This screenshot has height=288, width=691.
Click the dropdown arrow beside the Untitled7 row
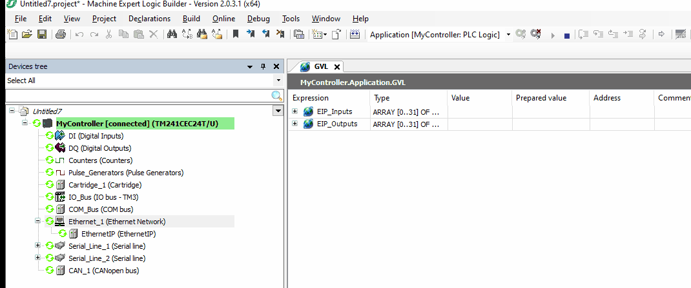(278, 111)
